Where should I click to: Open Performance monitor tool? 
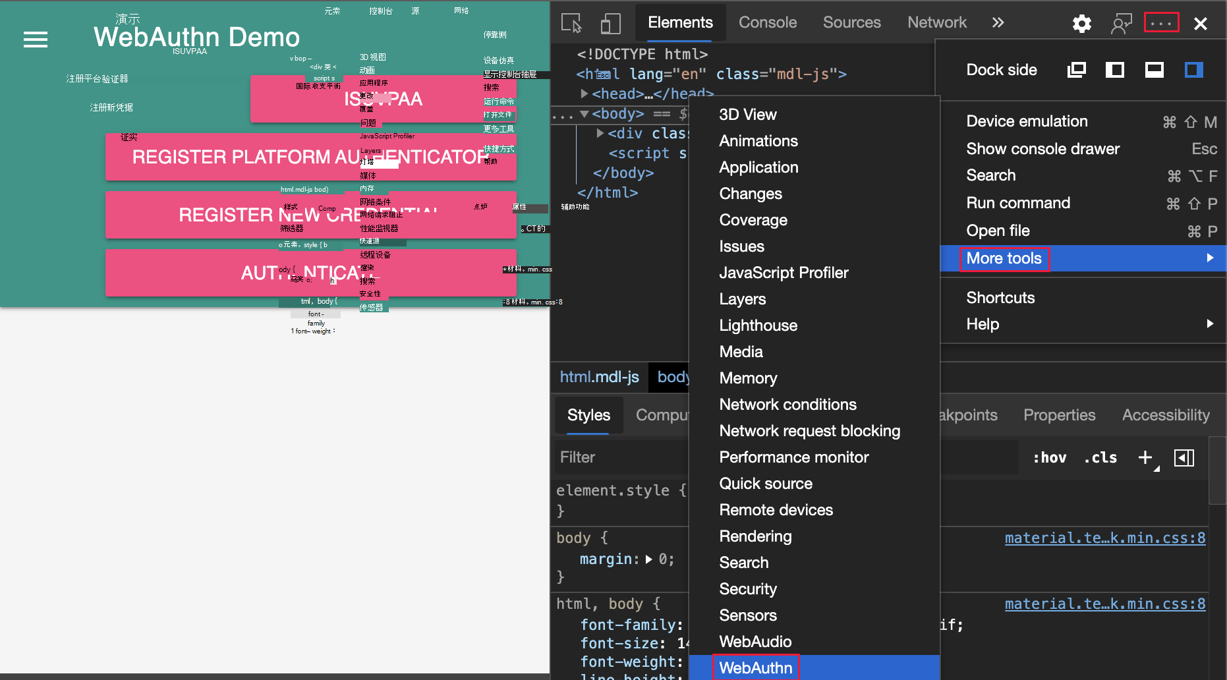click(814, 457)
